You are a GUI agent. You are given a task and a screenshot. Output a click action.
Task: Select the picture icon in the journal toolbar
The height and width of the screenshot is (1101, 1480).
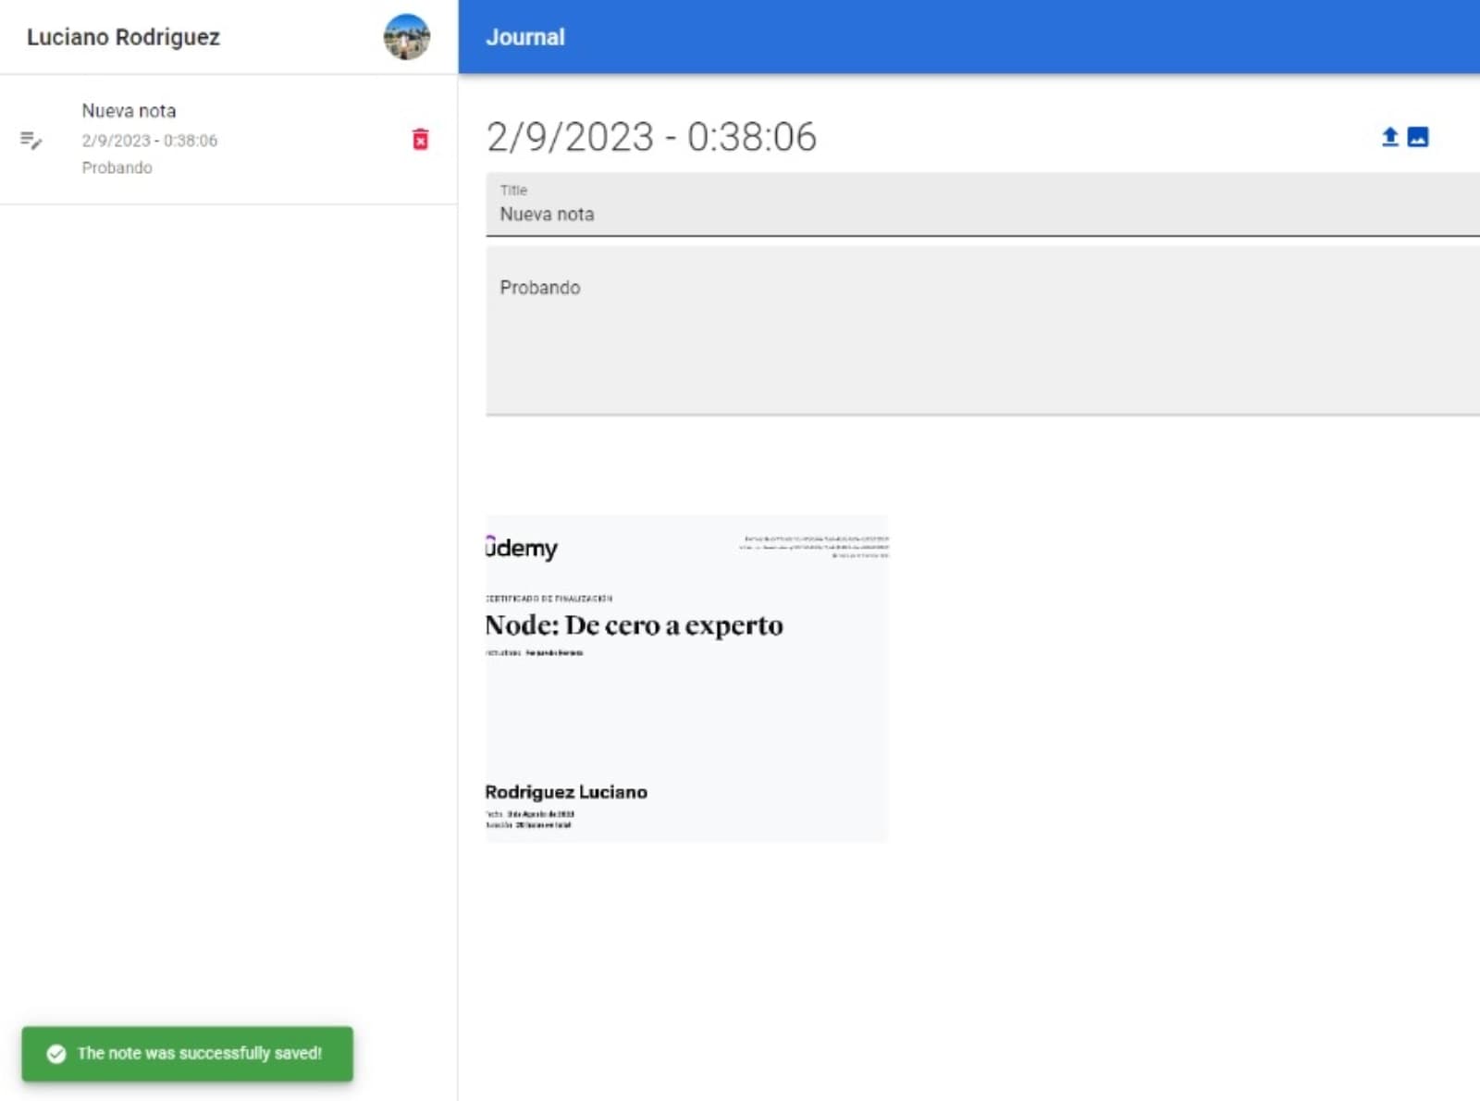tap(1419, 135)
